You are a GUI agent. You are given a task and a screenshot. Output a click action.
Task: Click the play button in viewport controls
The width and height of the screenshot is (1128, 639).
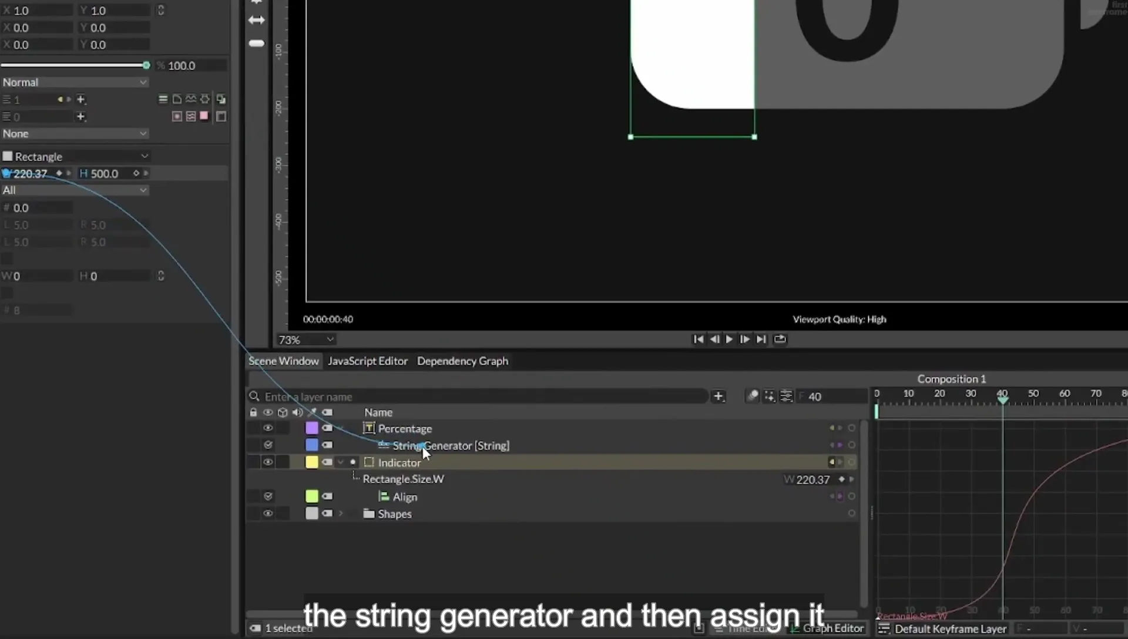pyautogui.click(x=729, y=339)
